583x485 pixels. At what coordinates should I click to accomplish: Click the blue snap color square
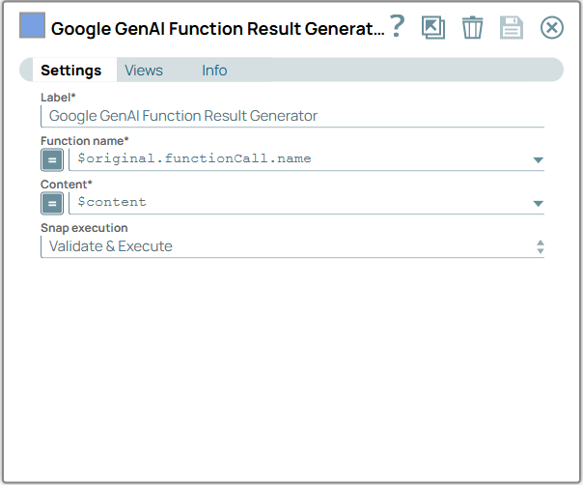pyautogui.click(x=33, y=25)
